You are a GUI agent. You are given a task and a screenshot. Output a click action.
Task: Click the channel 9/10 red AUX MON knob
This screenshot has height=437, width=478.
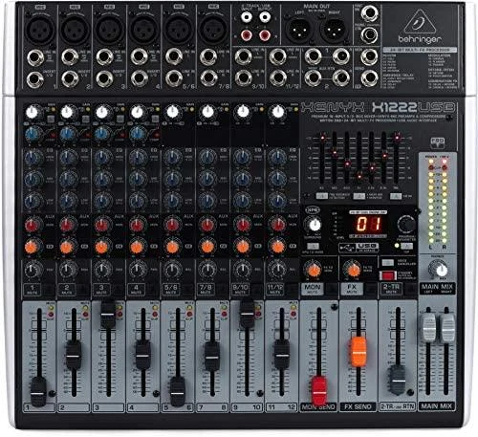coord(242,225)
